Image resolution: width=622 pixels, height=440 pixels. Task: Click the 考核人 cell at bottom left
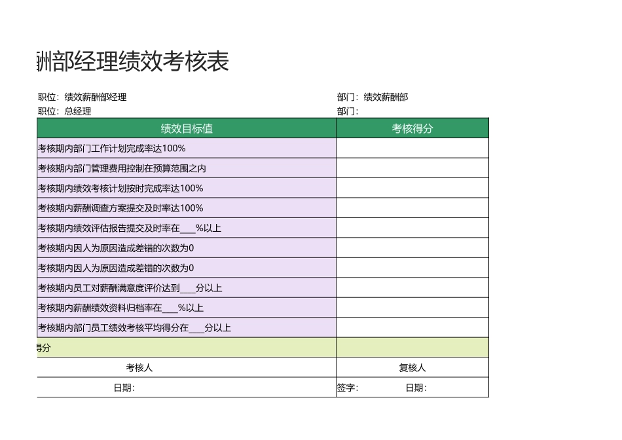(185, 367)
